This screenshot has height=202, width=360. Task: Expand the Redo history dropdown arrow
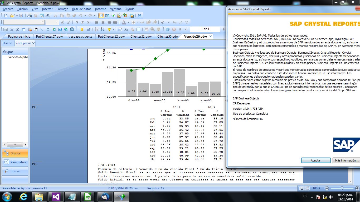[x=95, y=16]
